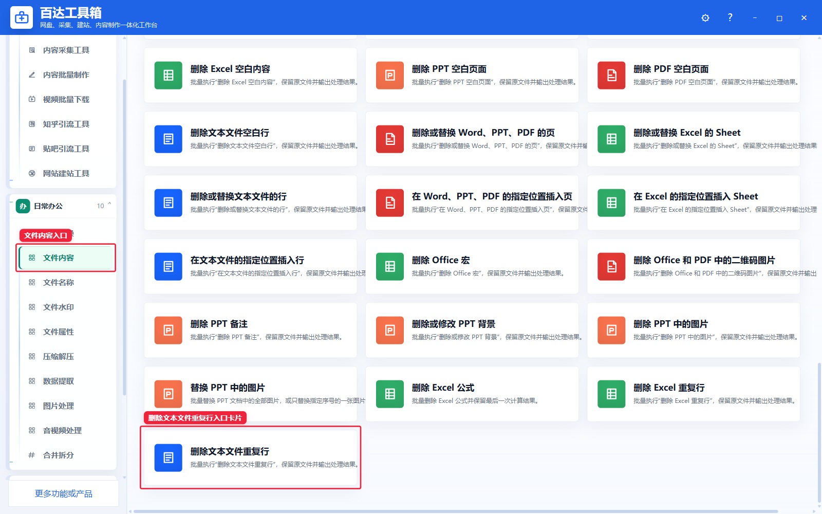Open the 删除 PPT 空白页面 card title
822x514 pixels.
[449, 69]
